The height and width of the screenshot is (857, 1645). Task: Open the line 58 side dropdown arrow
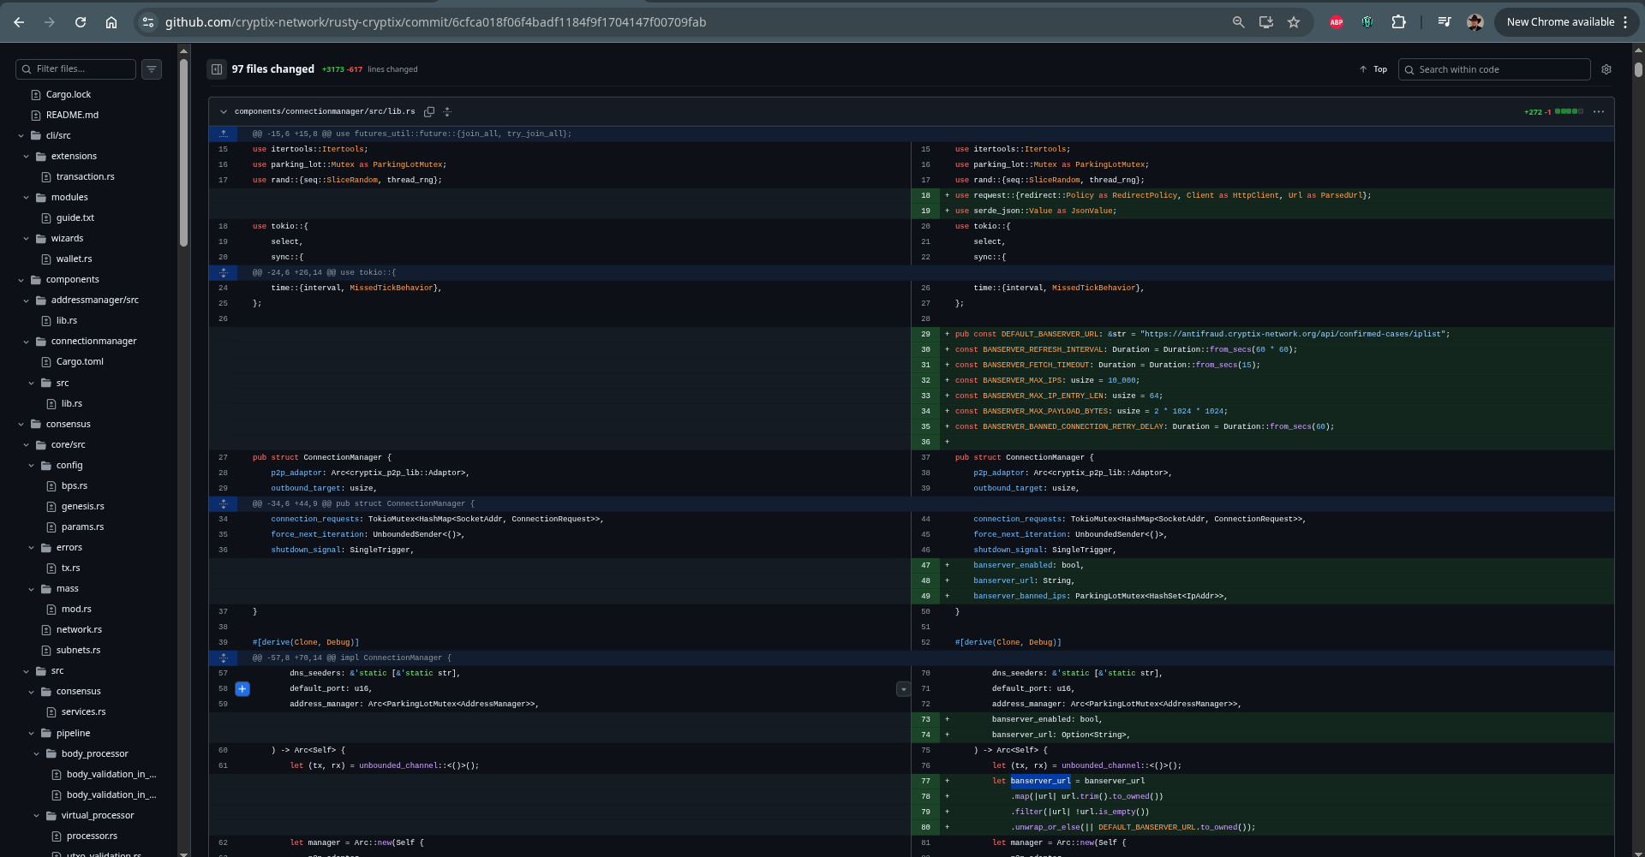903,689
